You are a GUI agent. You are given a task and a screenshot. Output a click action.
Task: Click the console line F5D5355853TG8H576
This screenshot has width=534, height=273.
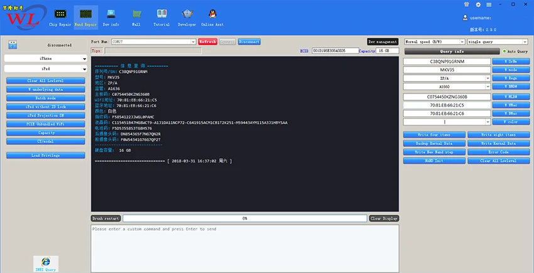[123, 128]
